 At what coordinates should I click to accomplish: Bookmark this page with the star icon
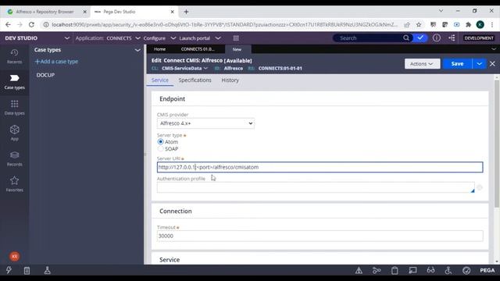click(x=419, y=24)
